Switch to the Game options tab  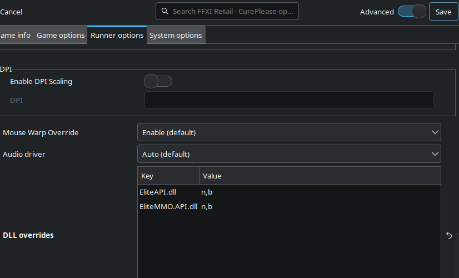(61, 35)
